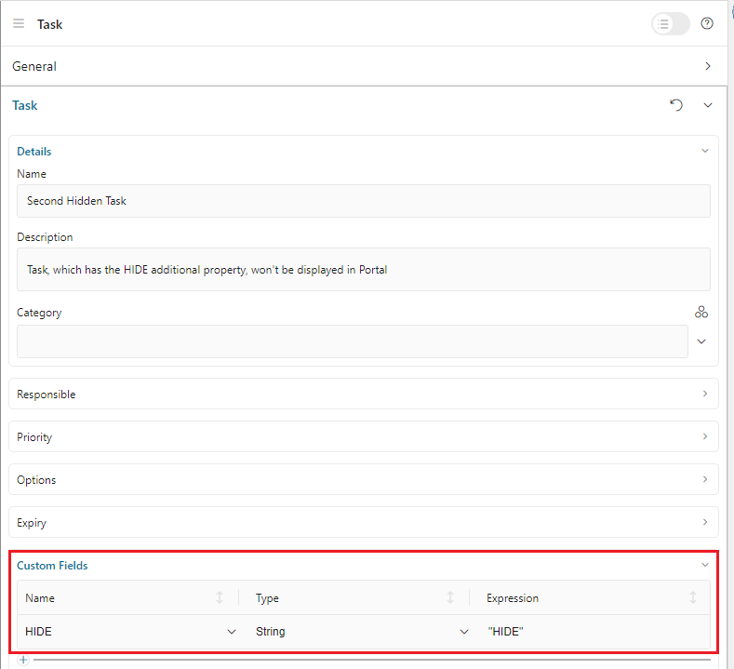Open the Category dropdown arrow

pos(701,341)
